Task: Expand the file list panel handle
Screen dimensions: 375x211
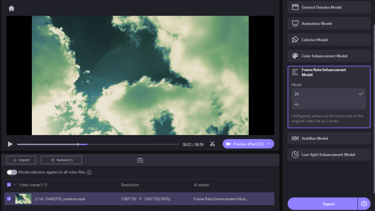Action: coord(140,160)
